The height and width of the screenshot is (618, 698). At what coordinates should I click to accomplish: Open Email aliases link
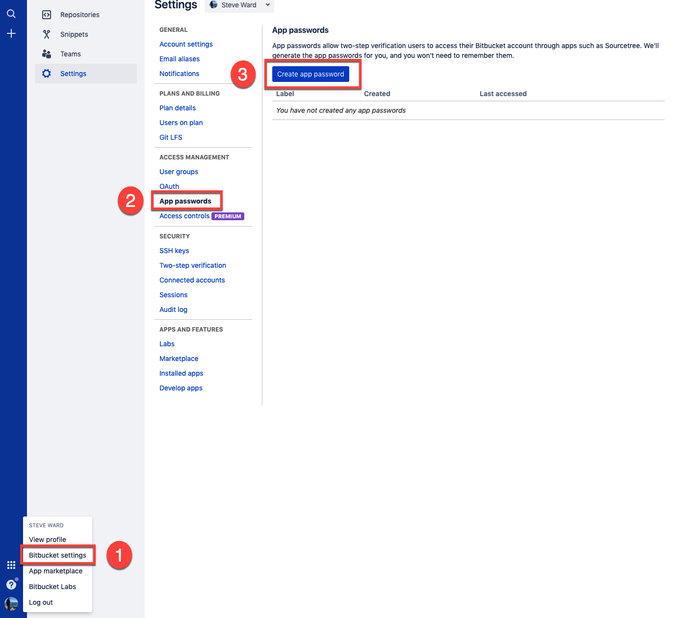coord(180,59)
